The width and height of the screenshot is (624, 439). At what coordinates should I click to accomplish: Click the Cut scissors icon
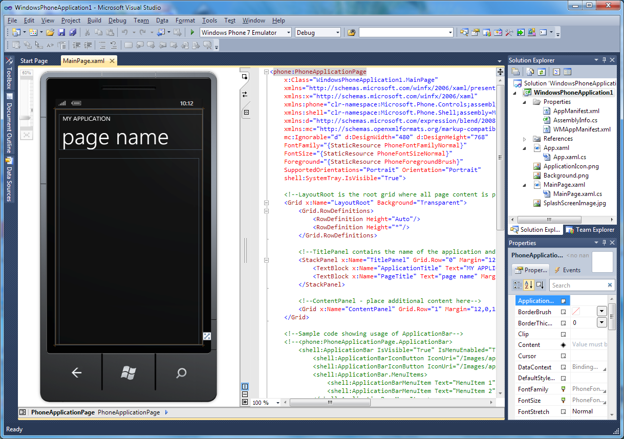(88, 32)
